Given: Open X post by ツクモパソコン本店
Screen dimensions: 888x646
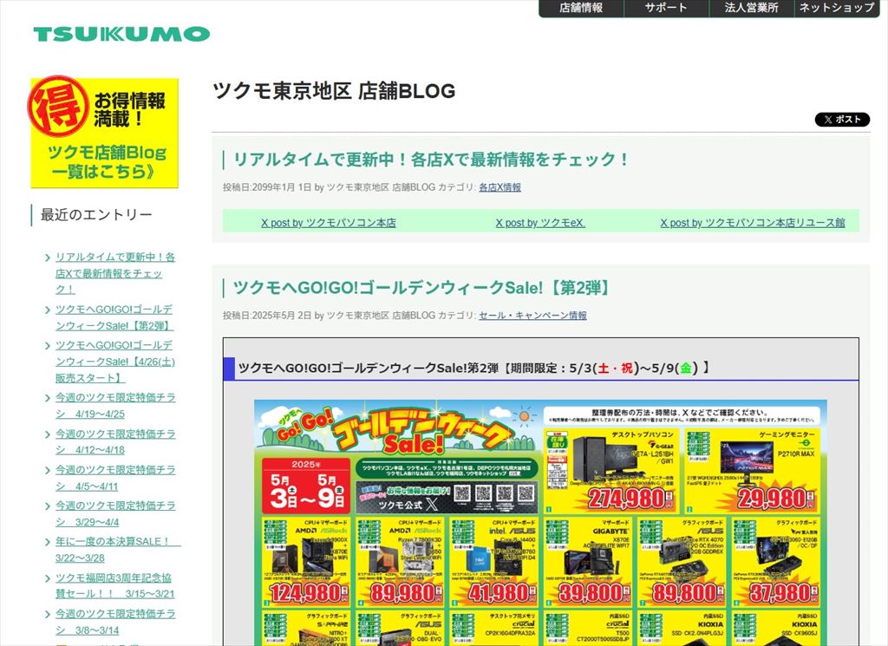Looking at the screenshot, I should (x=329, y=223).
